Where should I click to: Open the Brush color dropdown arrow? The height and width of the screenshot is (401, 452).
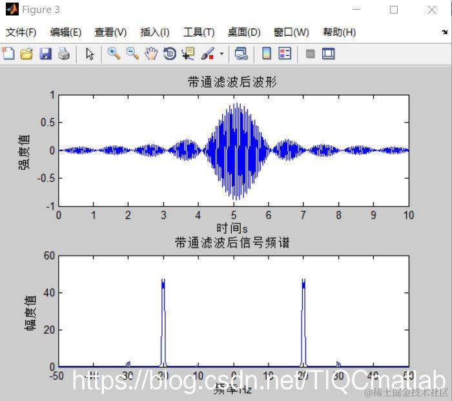click(221, 54)
